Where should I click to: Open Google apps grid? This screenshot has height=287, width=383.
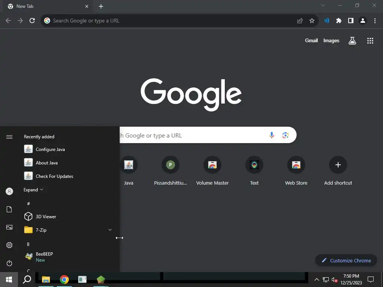(x=370, y=40)
